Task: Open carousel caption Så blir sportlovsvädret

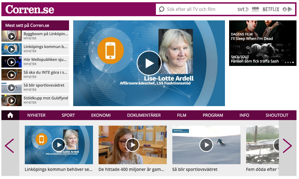Action: tap(195, 170)
